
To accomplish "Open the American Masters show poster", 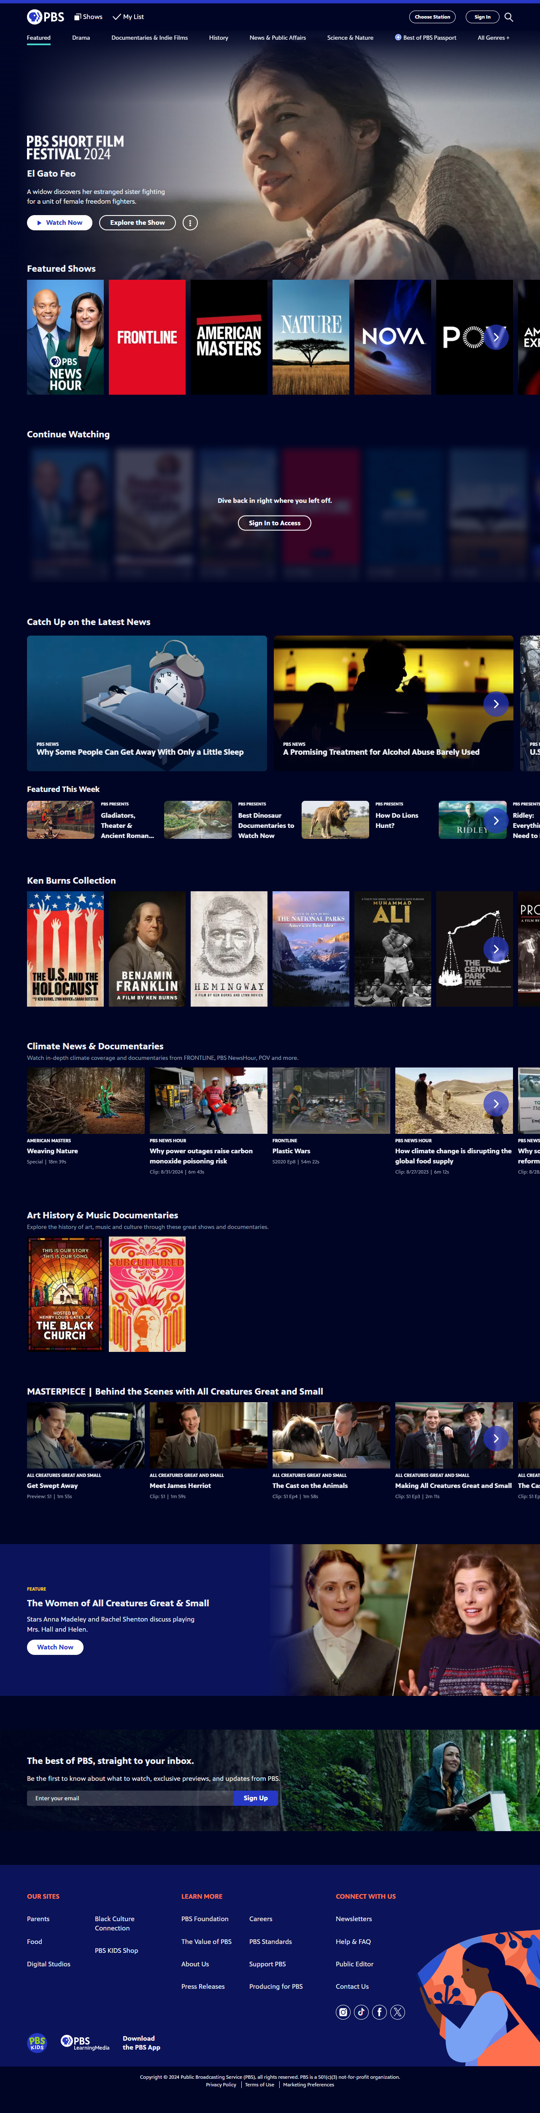I will point(229,337).
